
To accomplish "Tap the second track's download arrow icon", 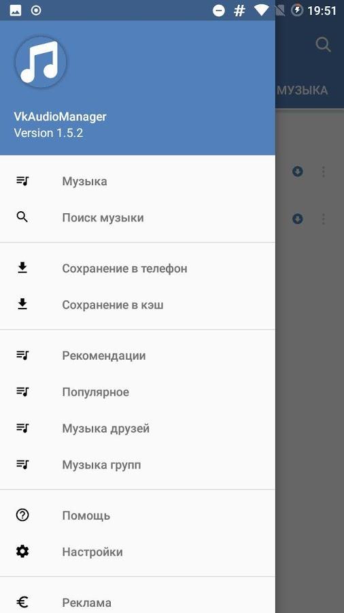I will click(x=298, y=219).
